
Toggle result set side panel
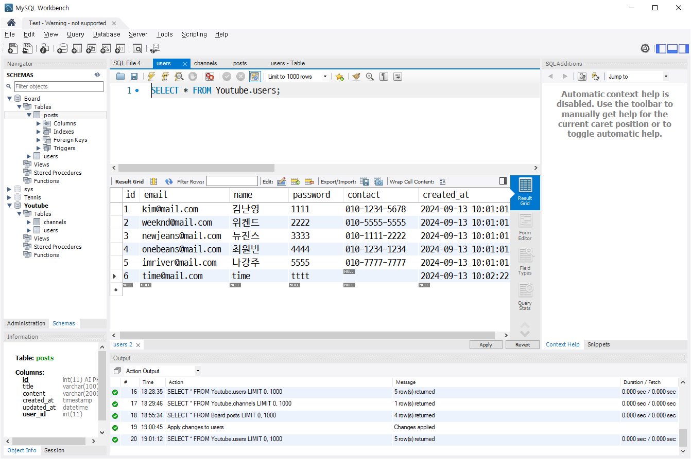pyautogui.click(x=503, y=181)
